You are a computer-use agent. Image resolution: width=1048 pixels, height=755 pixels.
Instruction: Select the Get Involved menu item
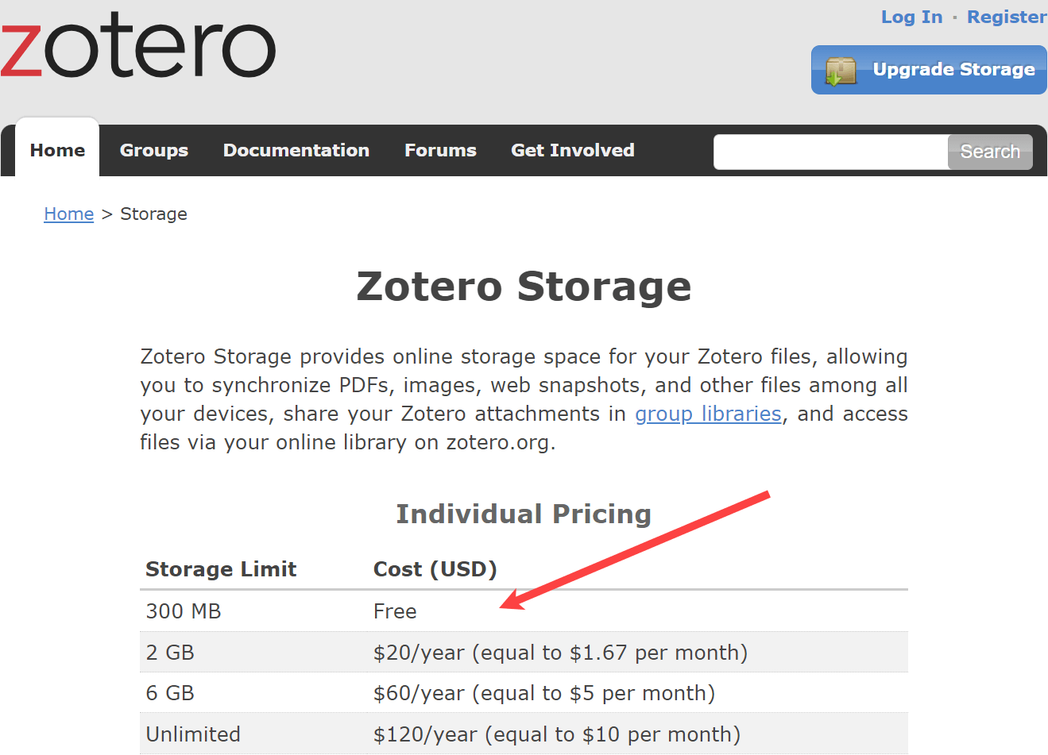point(572,150)
